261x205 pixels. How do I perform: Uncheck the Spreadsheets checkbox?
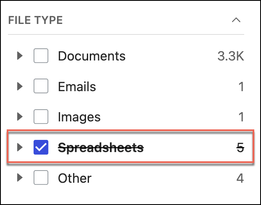click(x=41, y=147)
